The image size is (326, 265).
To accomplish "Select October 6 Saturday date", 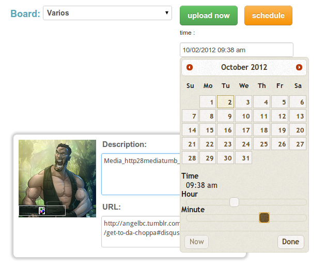I will pyautogui.click(x=298, y=102).
